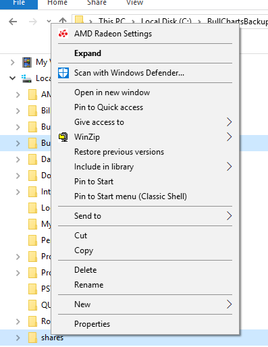Image resolution: width=268 pixels, height=347 pixels.
Task: Click the Int folder icon
Action: click(x=32, y=192)
